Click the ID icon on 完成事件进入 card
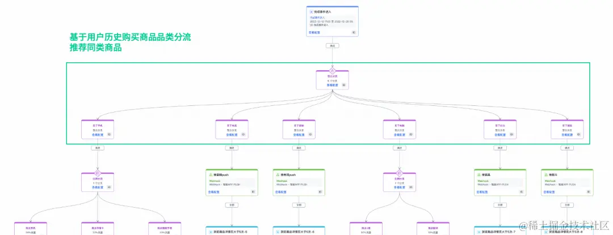The width and height of the screenshot is (613, 235). 354,33
